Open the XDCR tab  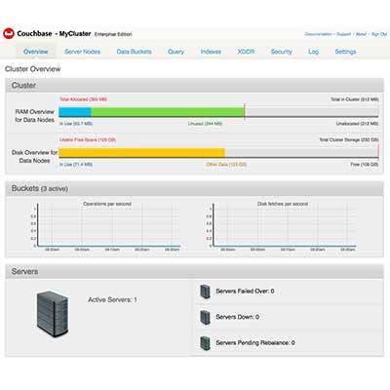[246, 52]
